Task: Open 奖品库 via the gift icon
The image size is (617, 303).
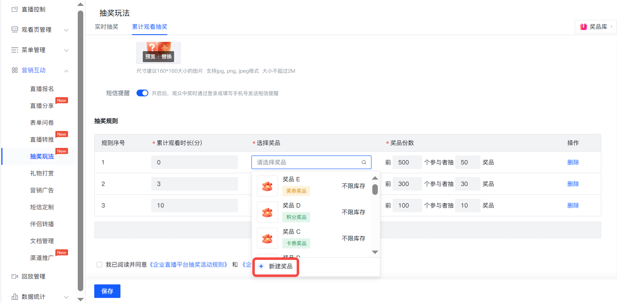Action: (x=584, y=27)
